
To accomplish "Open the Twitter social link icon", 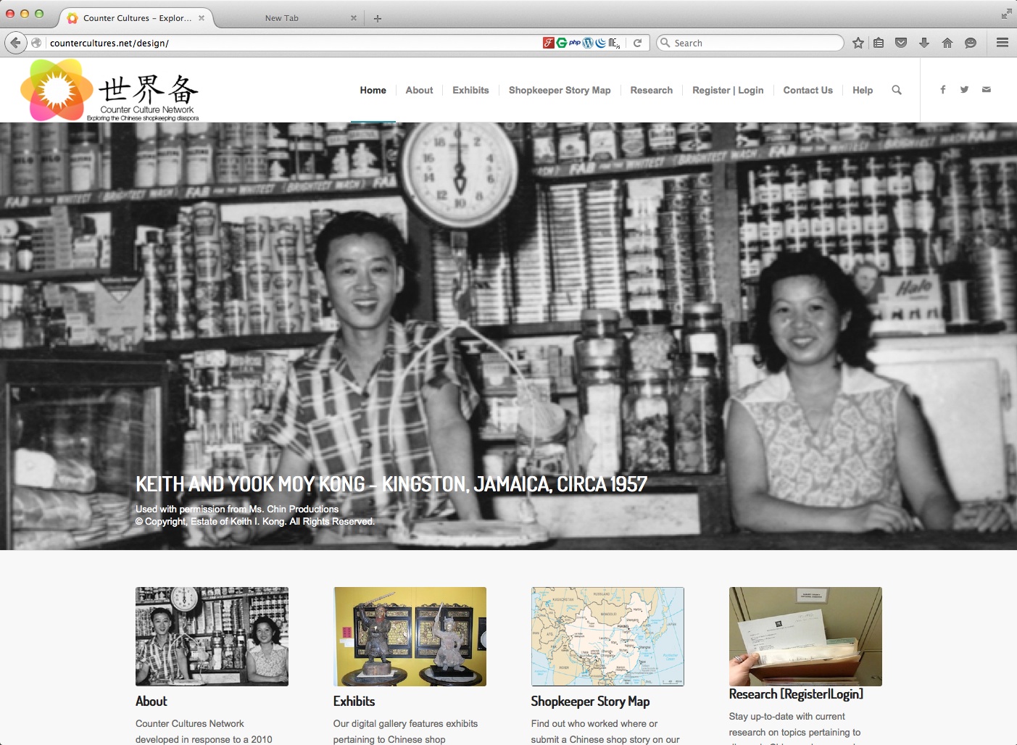I will [x=964, y=90].
